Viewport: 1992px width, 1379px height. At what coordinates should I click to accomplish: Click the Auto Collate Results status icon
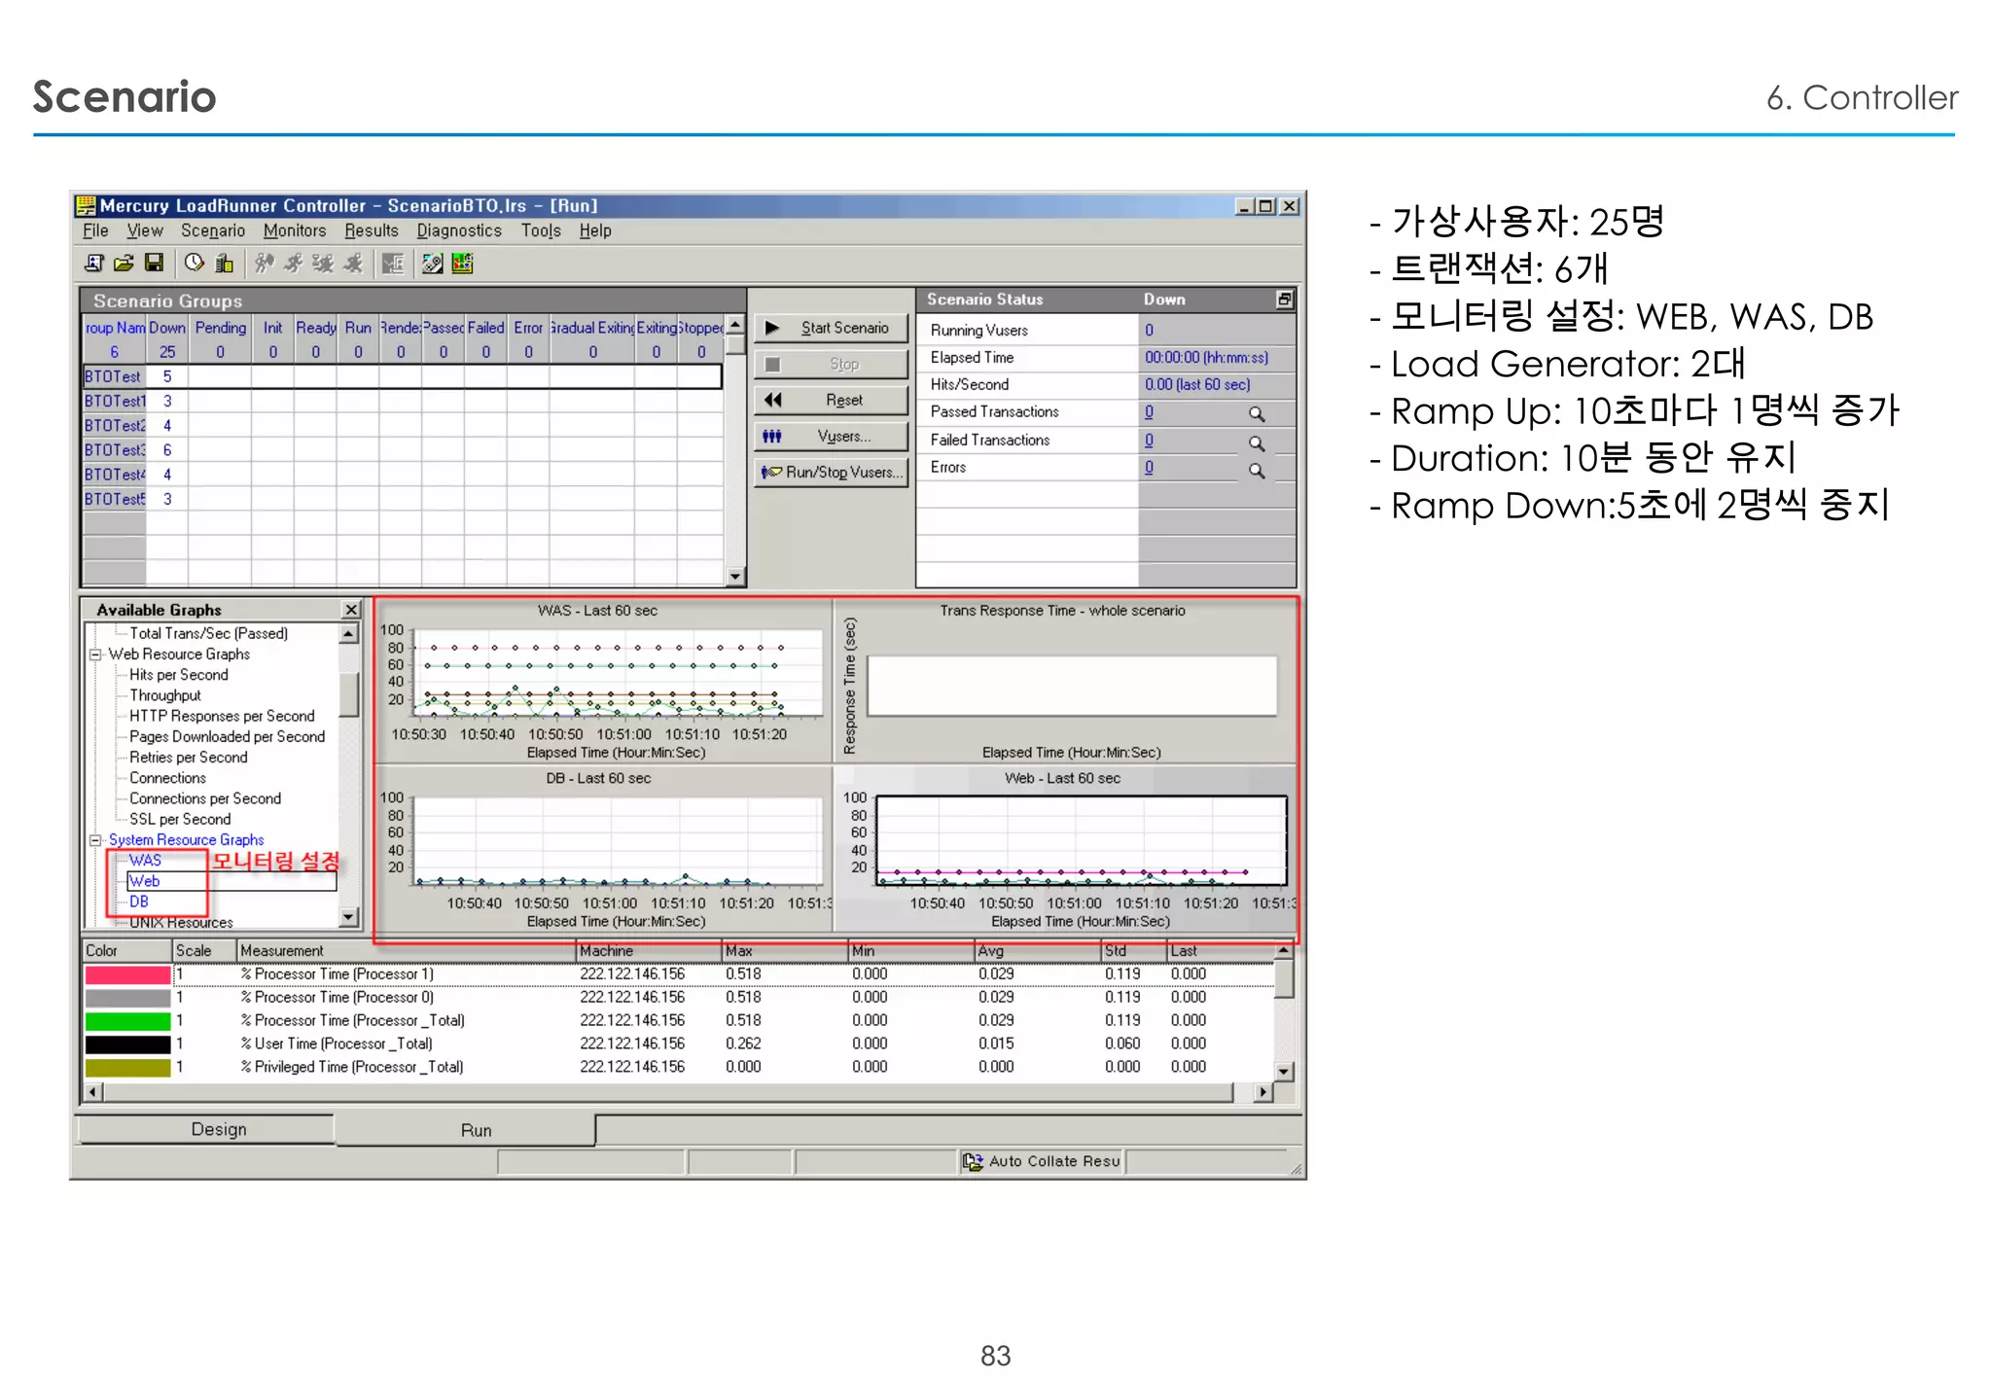972,1161
